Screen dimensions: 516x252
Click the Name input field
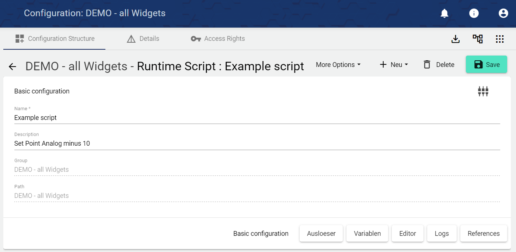click(x=257, y=118)
